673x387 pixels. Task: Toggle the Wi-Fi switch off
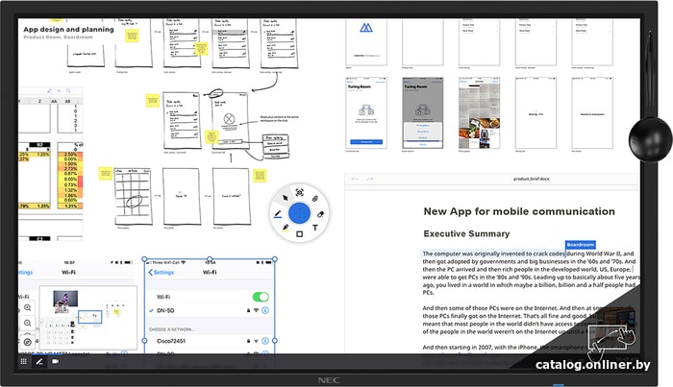pos(261,297)
